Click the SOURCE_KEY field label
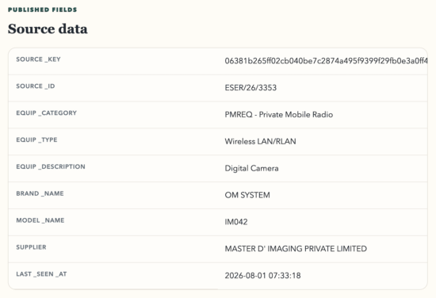Screen dimensions: 436x298 pos(38,59)
